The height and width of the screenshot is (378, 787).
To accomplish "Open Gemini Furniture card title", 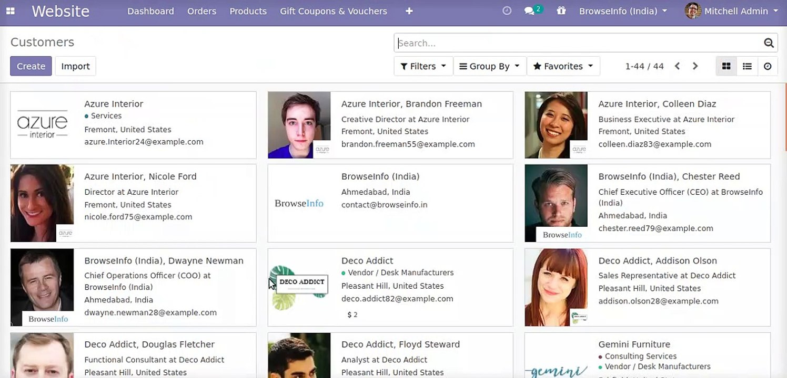I will point(634,344).
